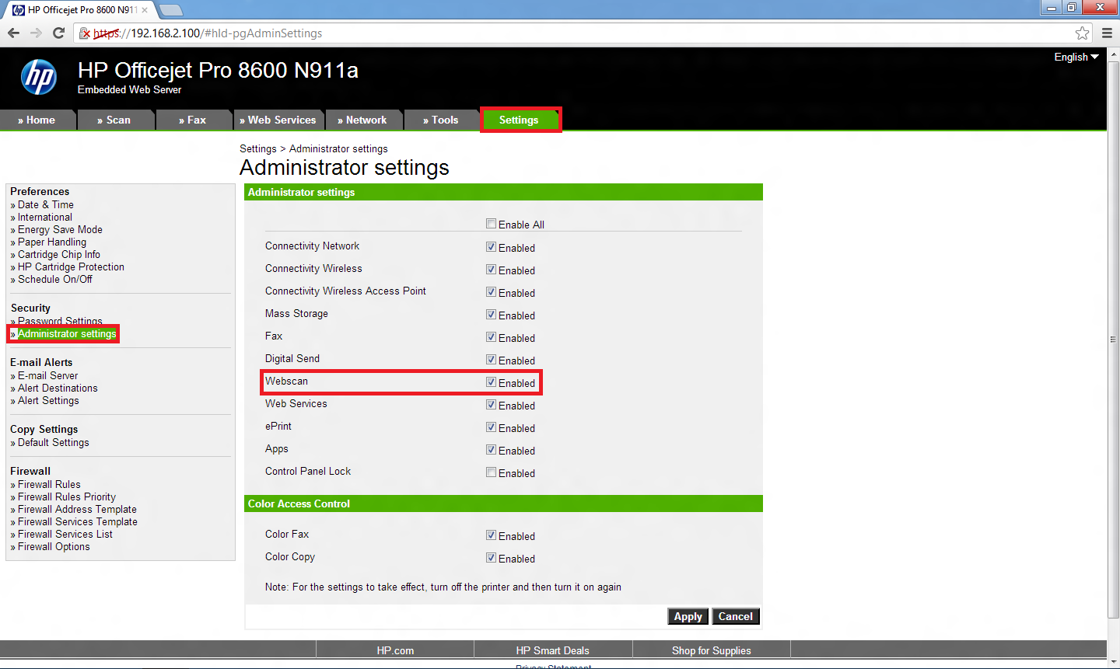This screenshot has width=1120, height=669.
Task: Click the insecure HTTPS warning icon
Action: pos(86,33)
